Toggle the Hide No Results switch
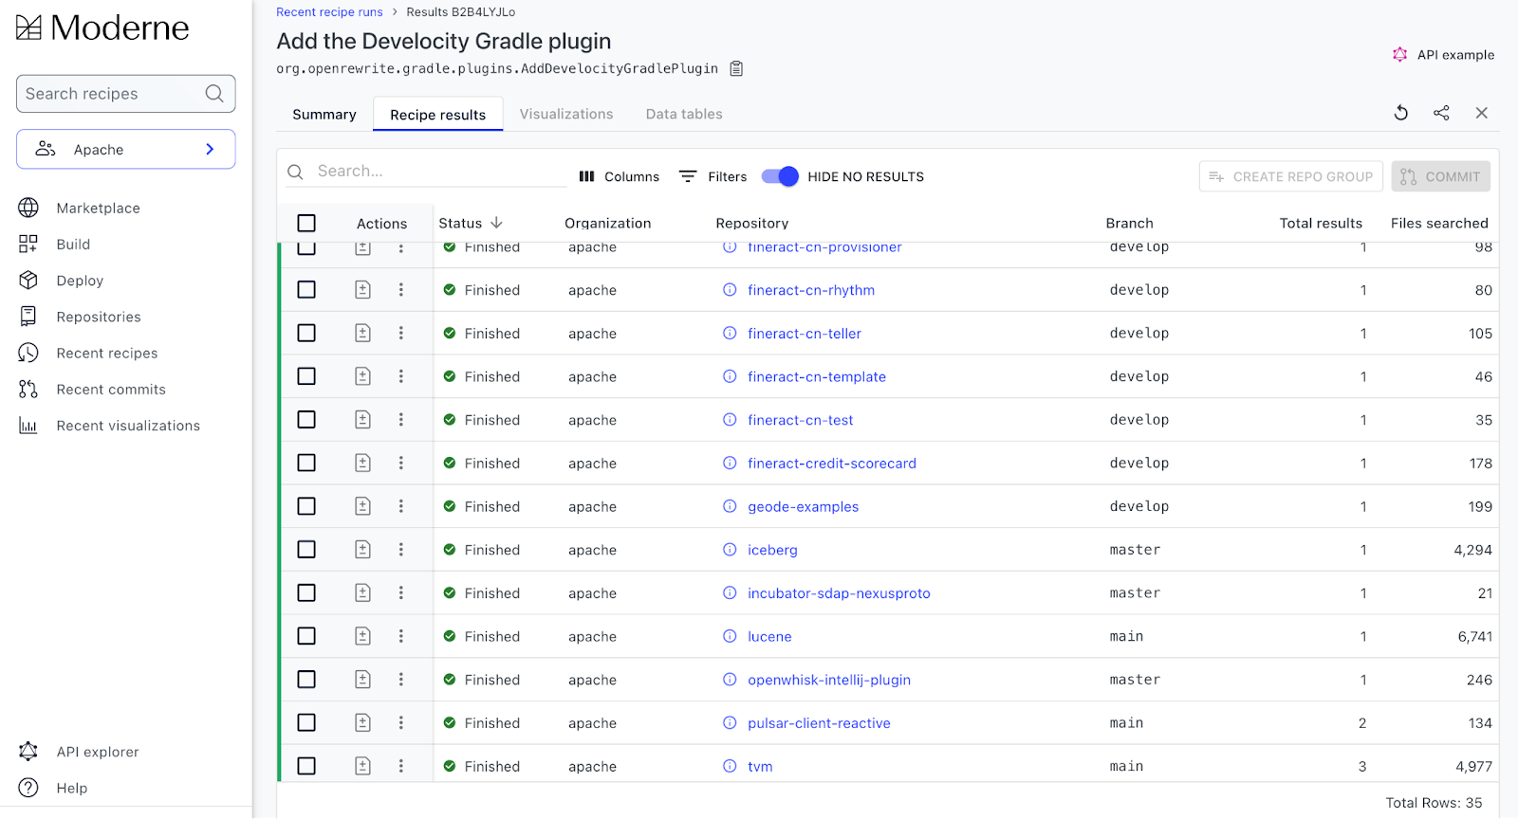Viewport: 1518px width, 819px height. pos(780,176)
